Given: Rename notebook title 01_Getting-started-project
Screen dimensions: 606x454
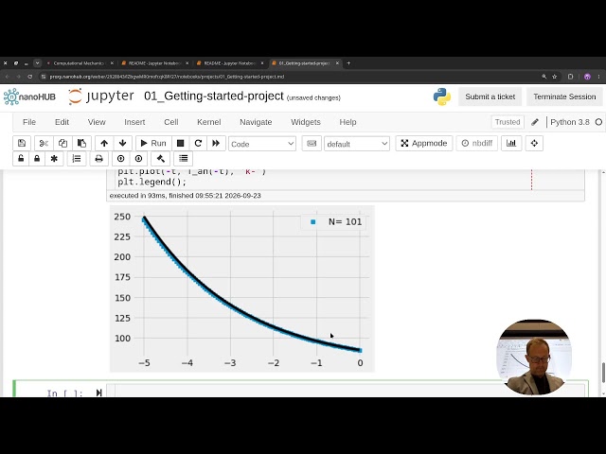Looking at the screenshot, I should (x=214, y=96).
